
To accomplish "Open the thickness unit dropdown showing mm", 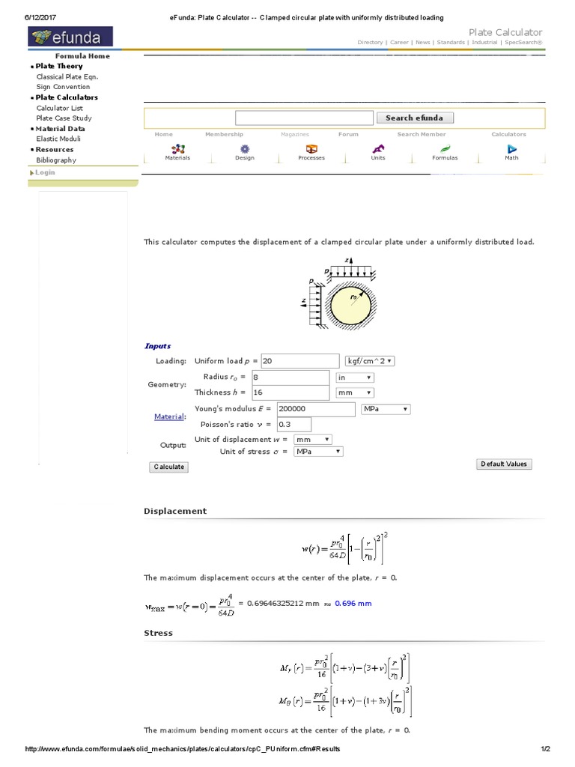I will pos(355,392).
